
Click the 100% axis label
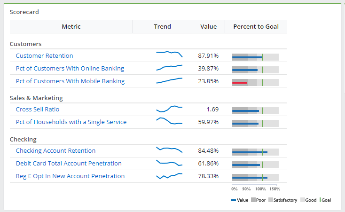click(261, 189)
